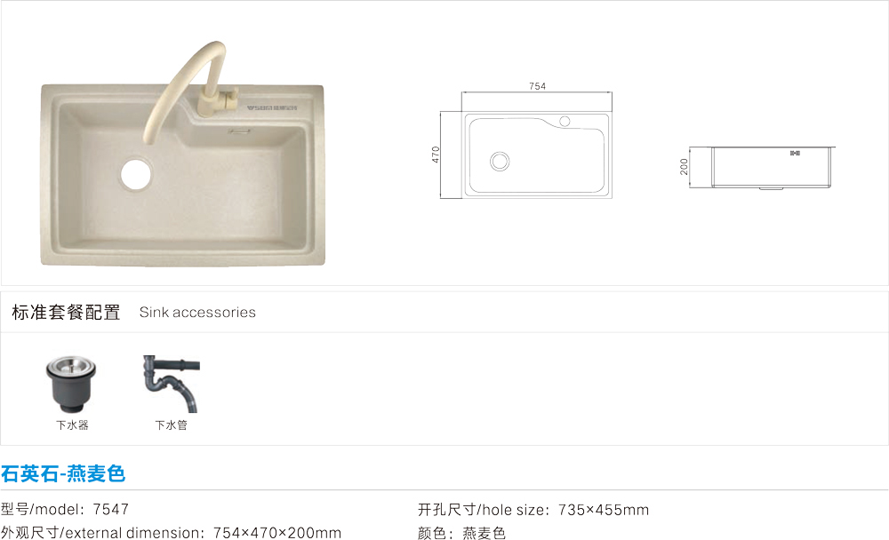The width and height of the screenshot is (889, 540).
Task: Click the sink drain strainer accessory image
Action: coord(71,385)
